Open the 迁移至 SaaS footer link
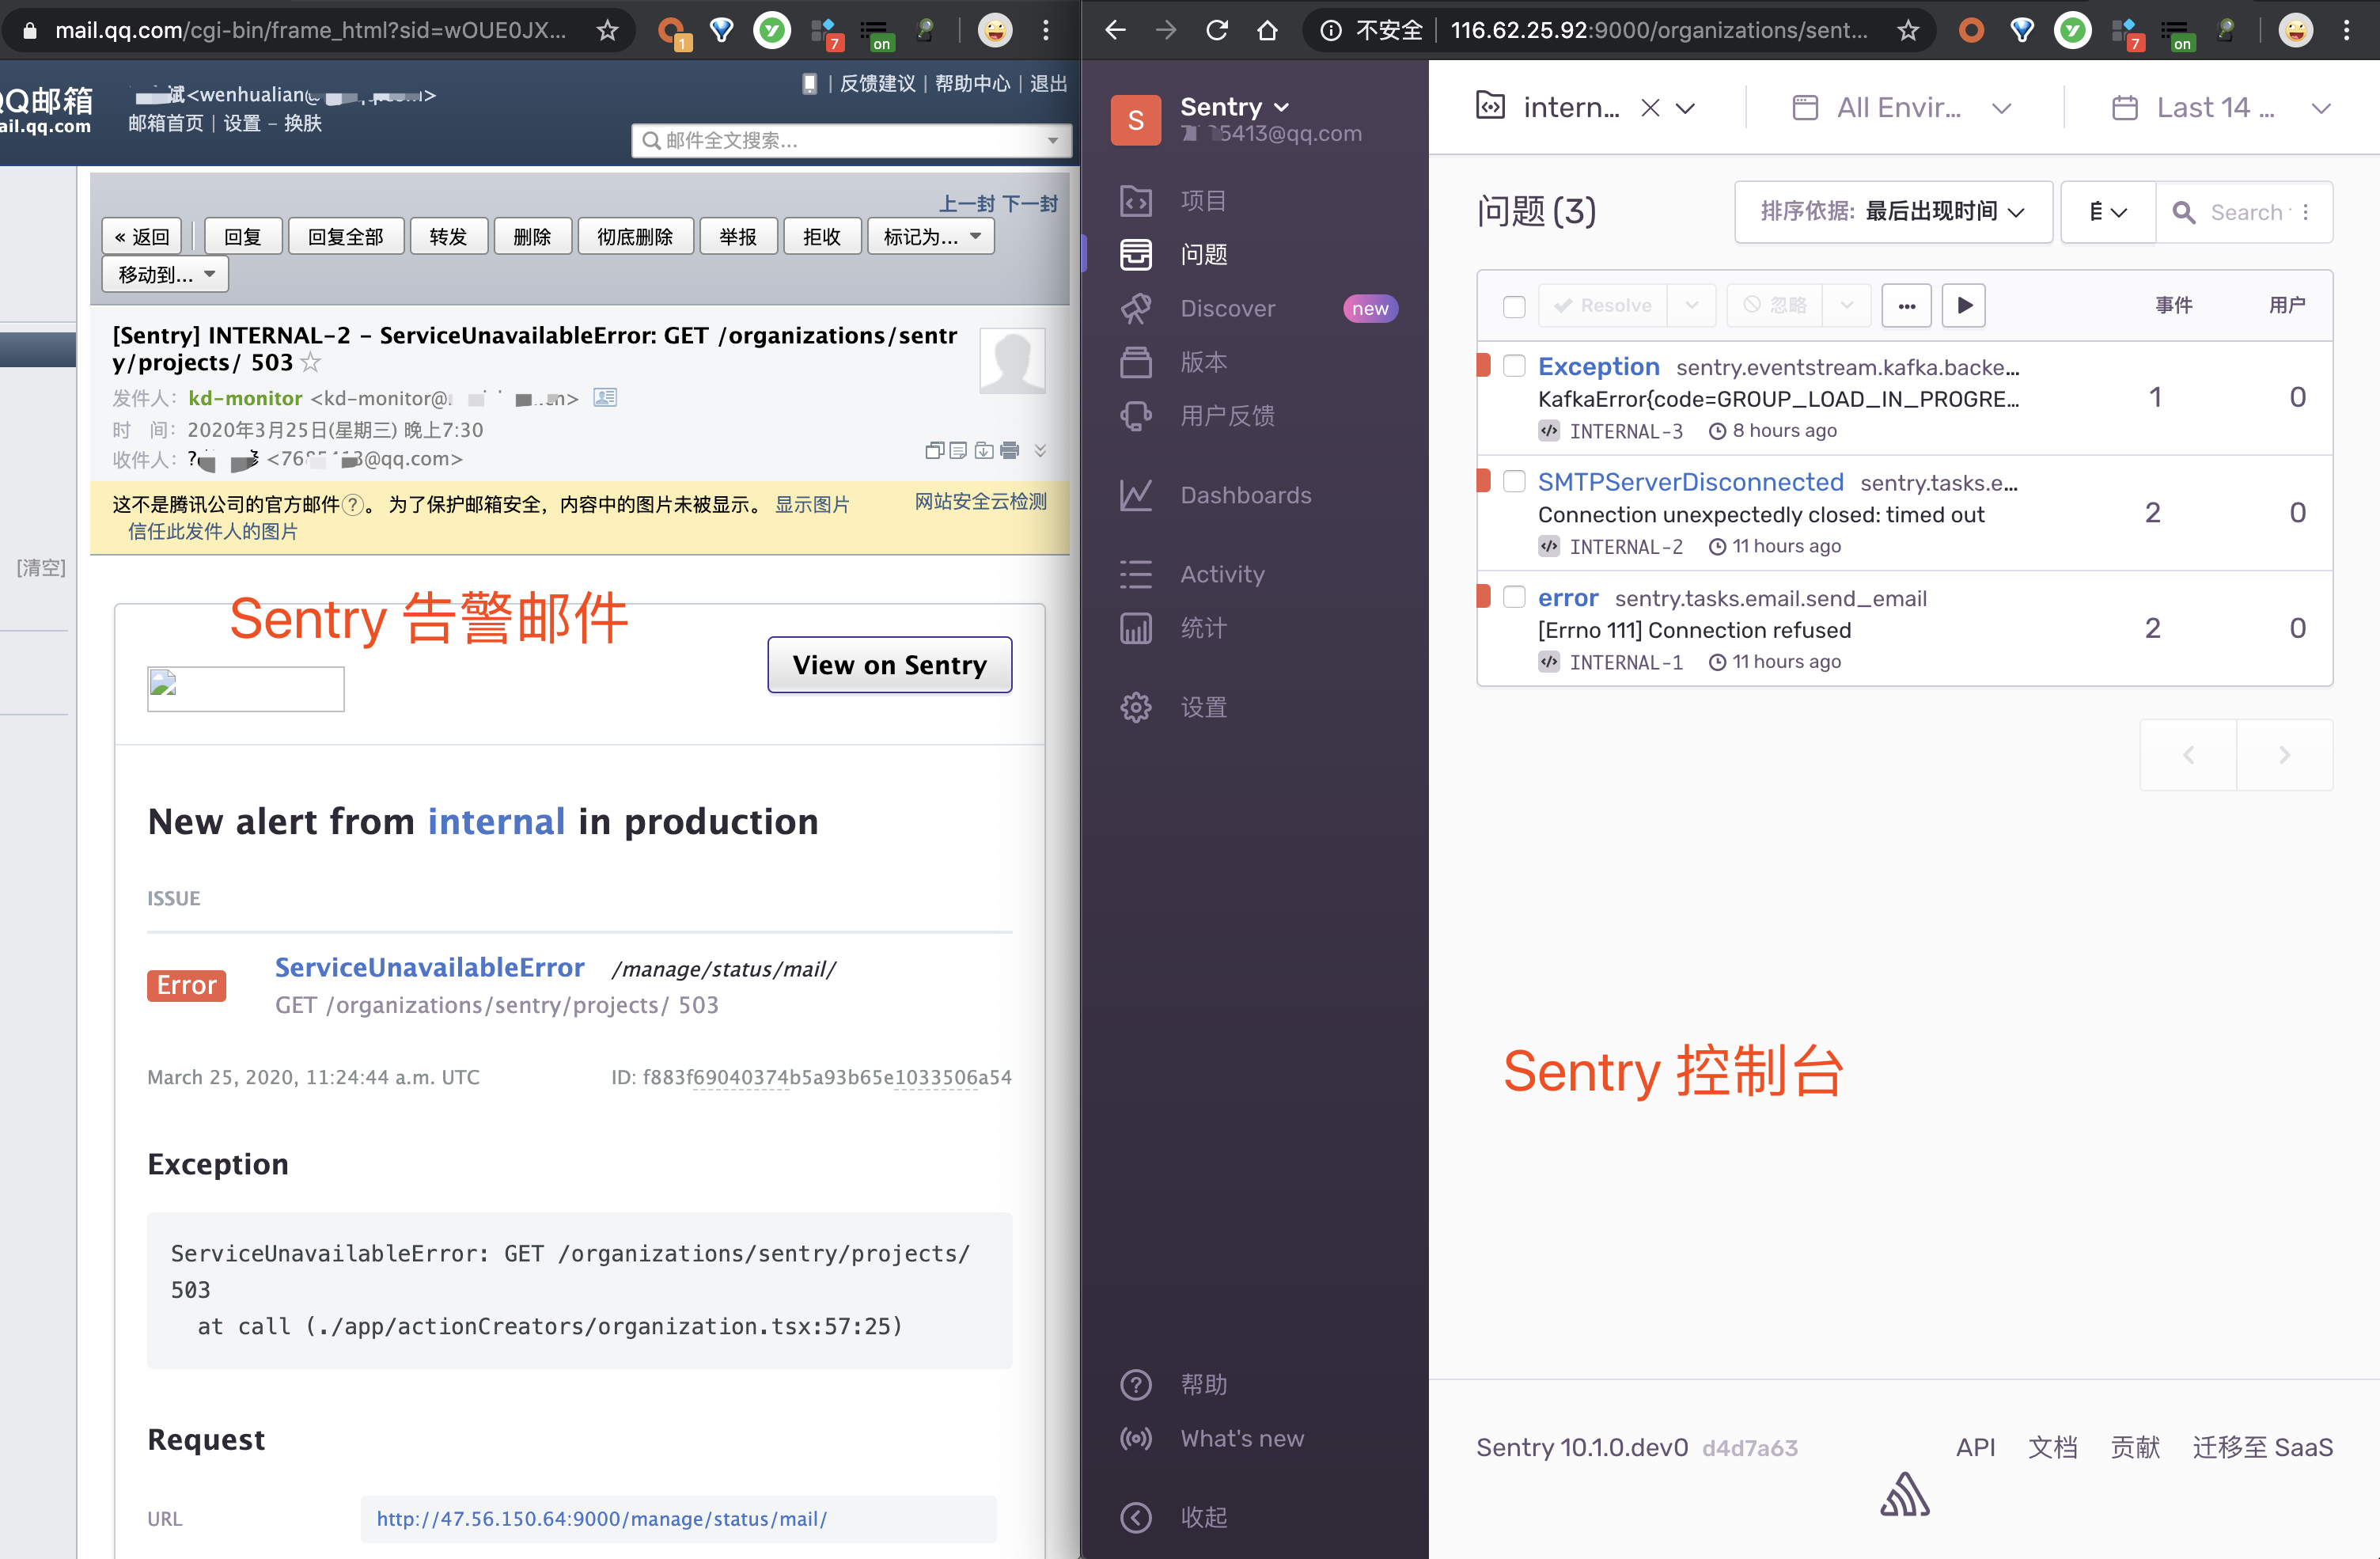 click(x=2262, y=1448)
